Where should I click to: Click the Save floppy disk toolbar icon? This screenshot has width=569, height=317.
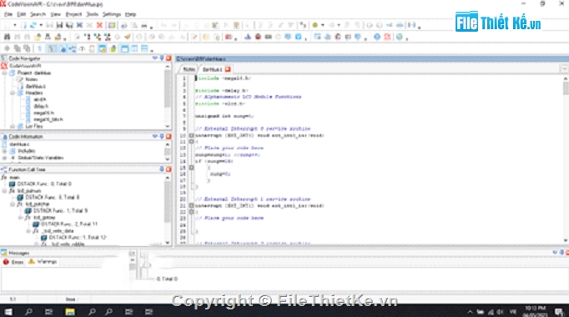click(x=59, y=25)
